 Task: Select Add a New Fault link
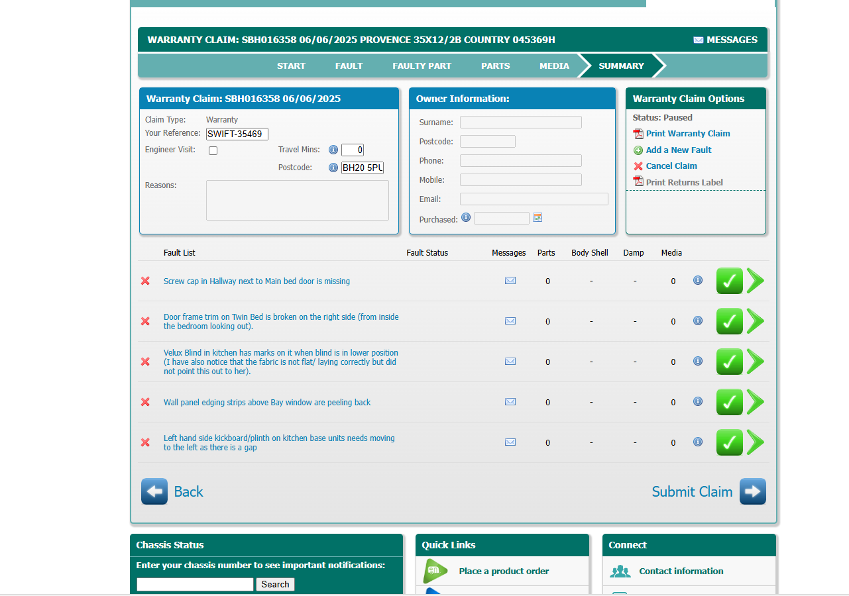click(678, 150)
